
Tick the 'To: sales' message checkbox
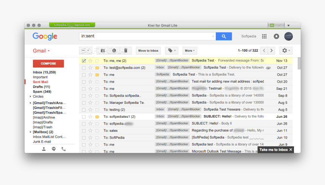84,131
